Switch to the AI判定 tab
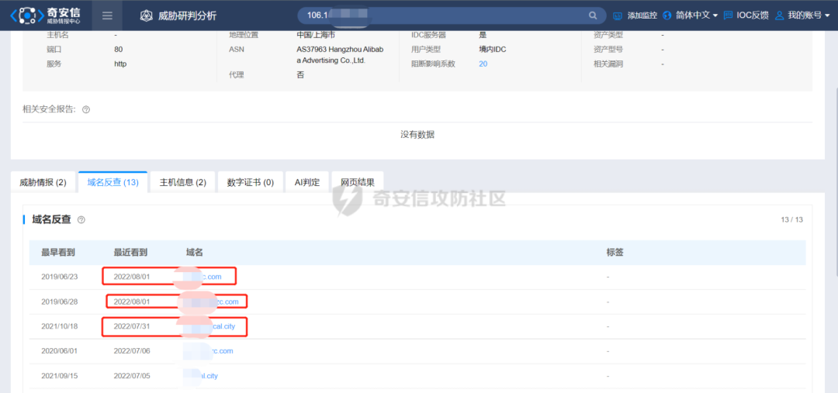Viewport: 838px width, 393px height. pos(307,183)
